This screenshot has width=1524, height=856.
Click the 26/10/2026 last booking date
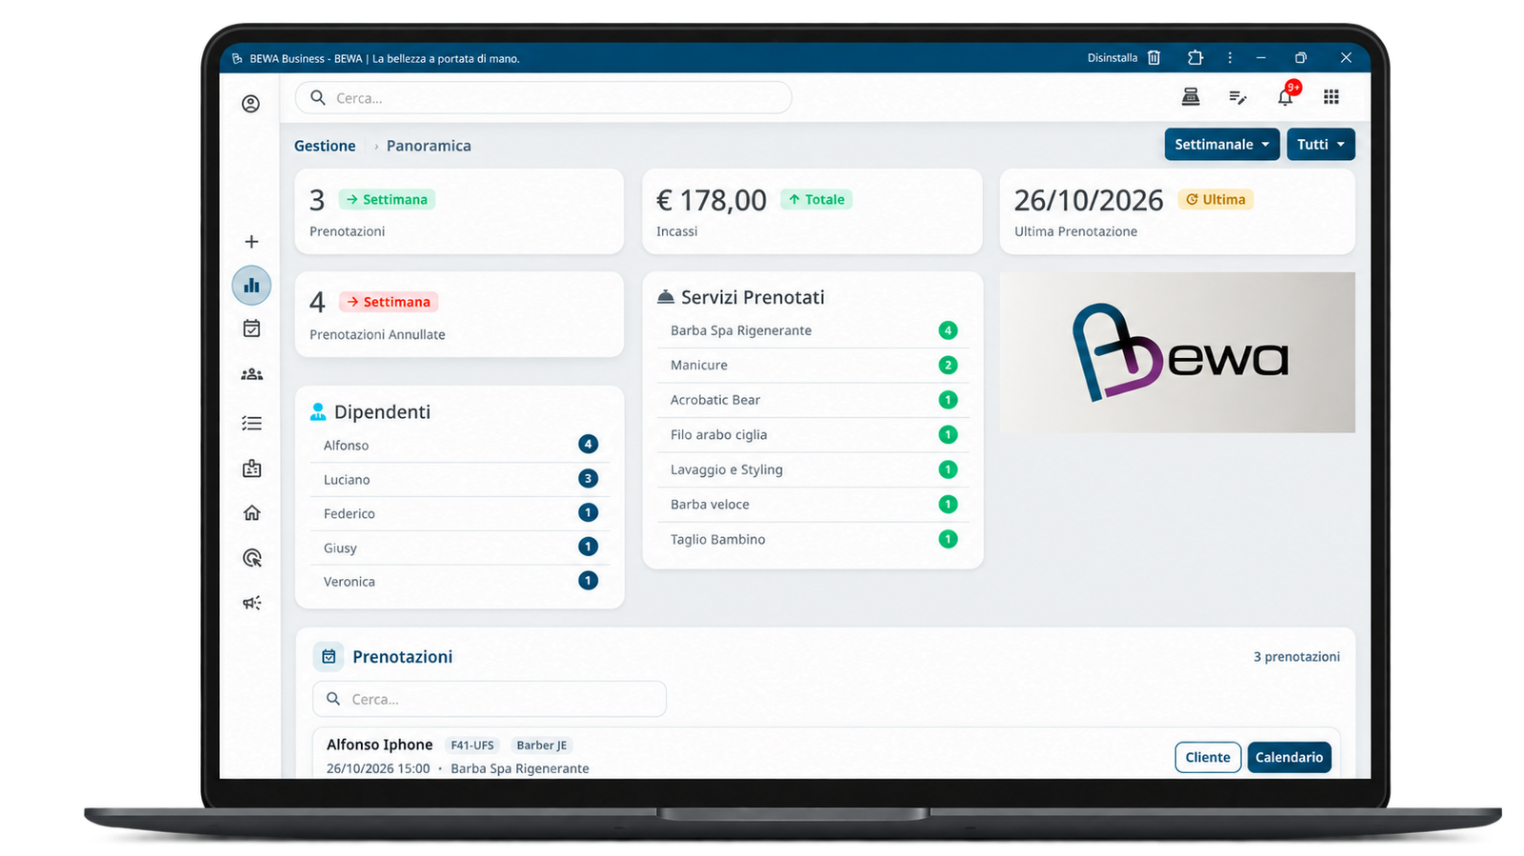[1089, 200]
